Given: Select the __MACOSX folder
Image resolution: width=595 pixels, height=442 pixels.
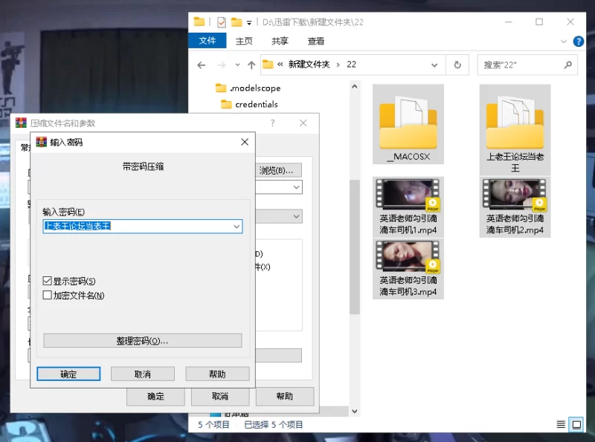Looking at the screenshot, I should (408, 124).
